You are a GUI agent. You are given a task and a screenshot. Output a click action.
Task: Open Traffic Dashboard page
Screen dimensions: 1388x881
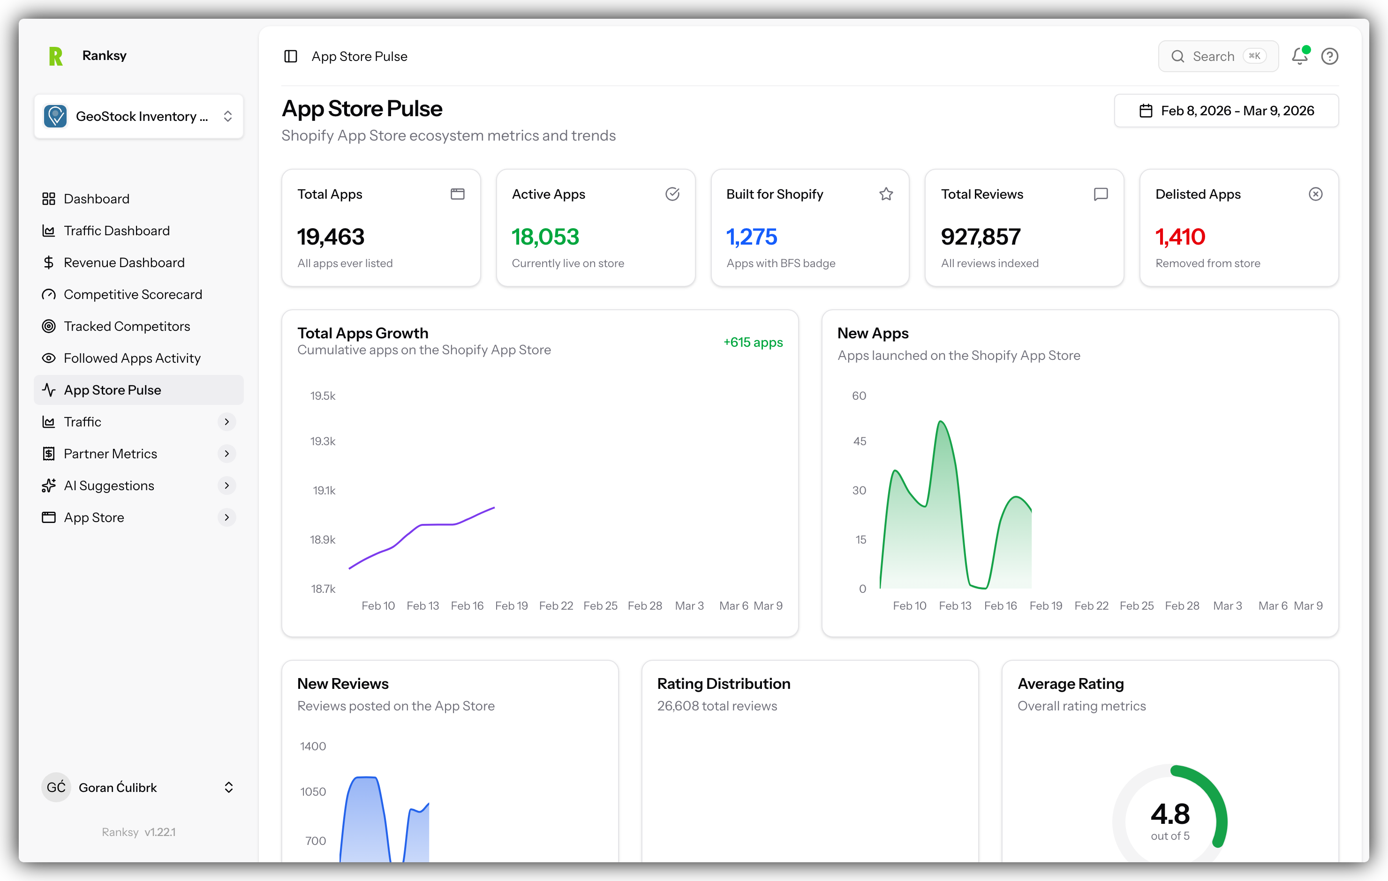[139, 231]
